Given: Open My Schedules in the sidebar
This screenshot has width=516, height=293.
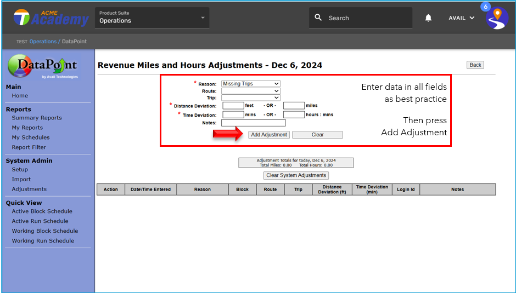Looking at the screenshot, I should click(x=31, y=137).
